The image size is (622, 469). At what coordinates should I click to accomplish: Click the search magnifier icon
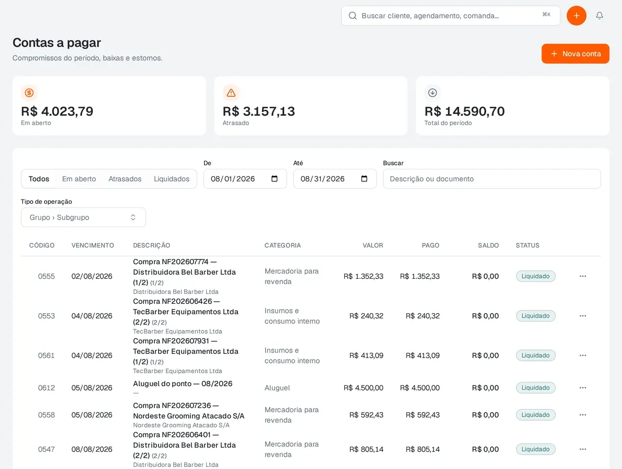pos(352,16)
